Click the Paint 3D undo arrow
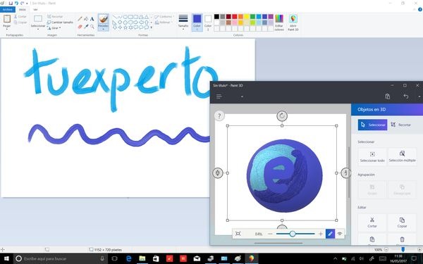This screenshot has width=423, height=264. coord(406,96)
